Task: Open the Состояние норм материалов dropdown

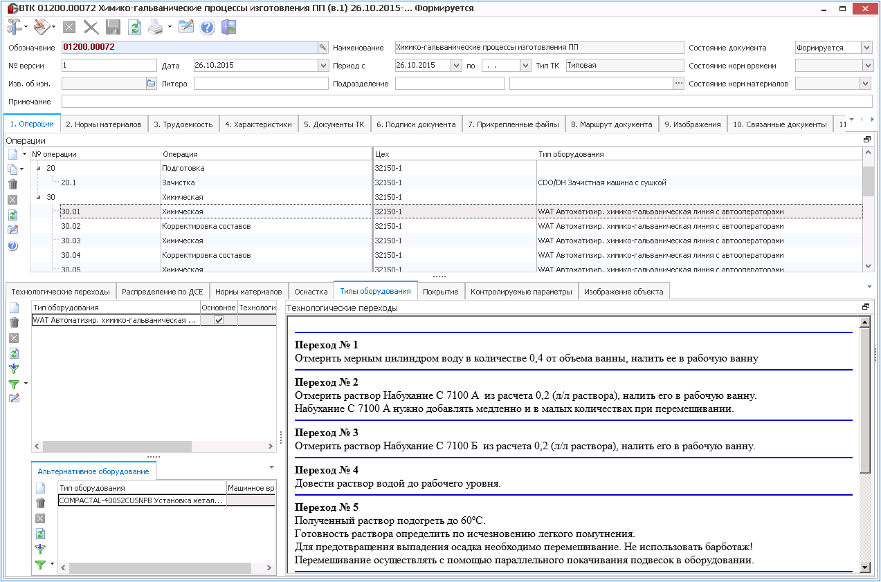Action: click(x=866, y=84)
